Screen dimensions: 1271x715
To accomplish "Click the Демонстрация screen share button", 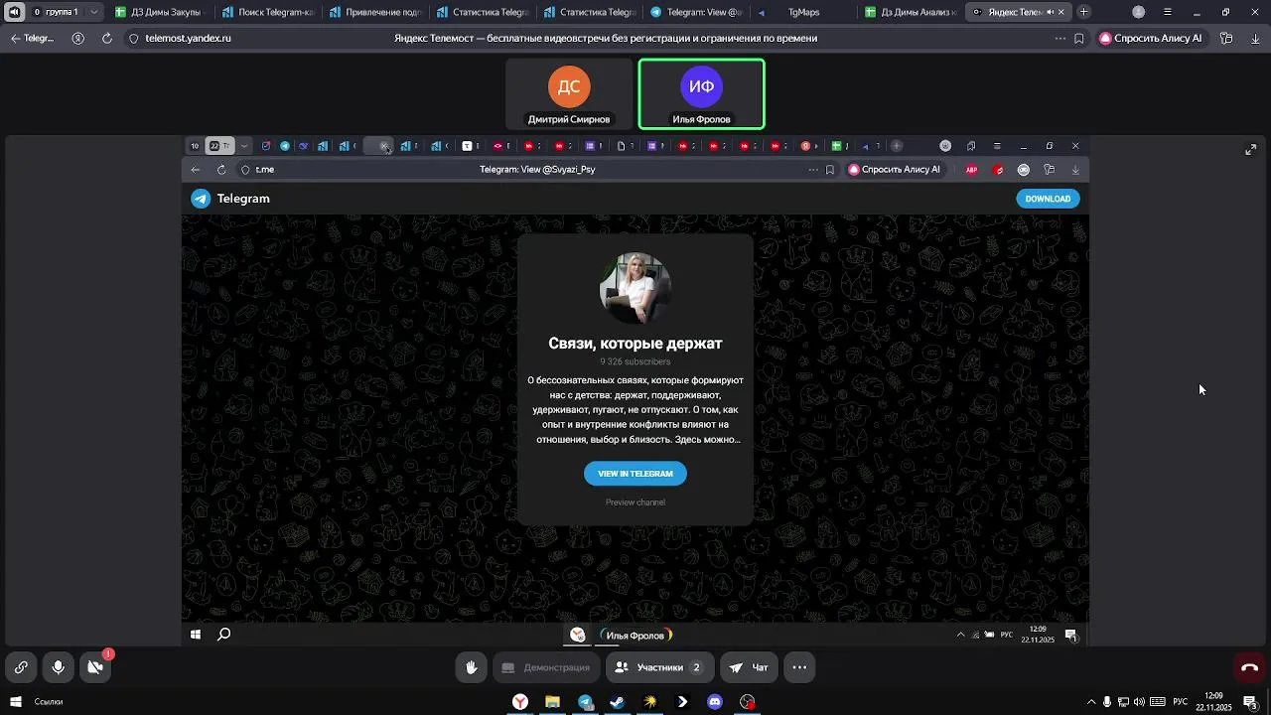I will [x=546, y=667].
